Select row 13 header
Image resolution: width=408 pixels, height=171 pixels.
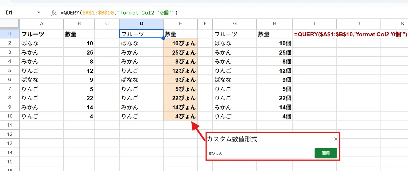click(10, 144)
